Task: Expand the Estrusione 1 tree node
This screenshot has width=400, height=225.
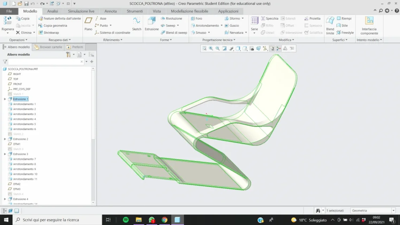Action: (x=5, y=99)
